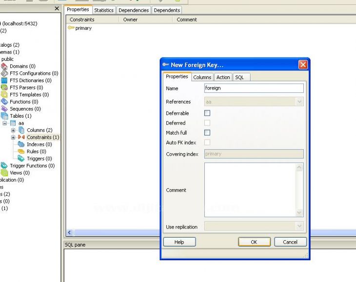This screenshot has height=282, width=356.
Task: Click the Indexes icon under aa
Action: 21,144
